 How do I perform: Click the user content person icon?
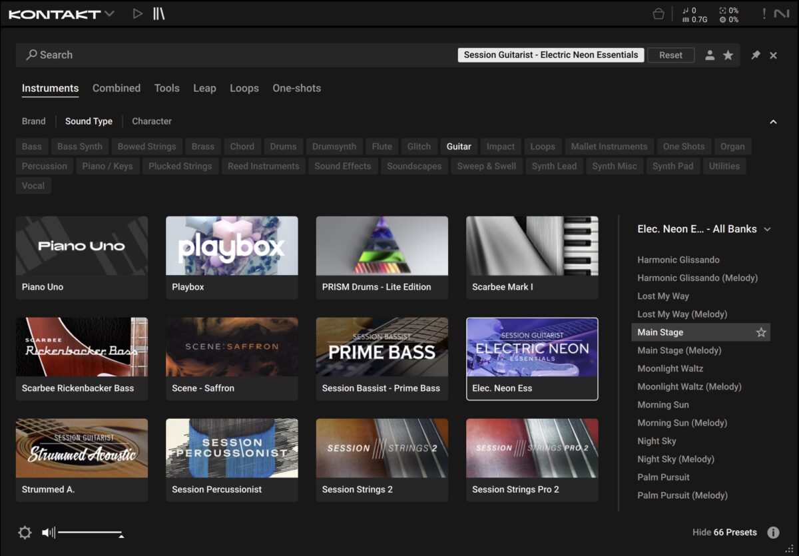click(x=710, y=55)
